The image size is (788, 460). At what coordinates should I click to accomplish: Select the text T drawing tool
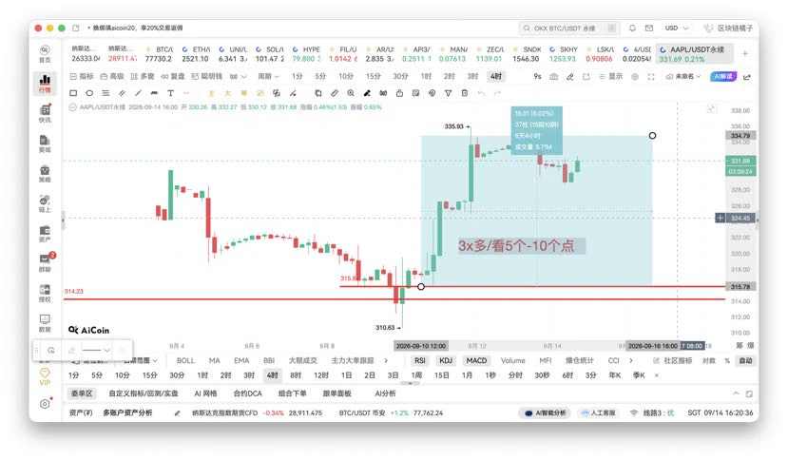(x=170, y=93)
